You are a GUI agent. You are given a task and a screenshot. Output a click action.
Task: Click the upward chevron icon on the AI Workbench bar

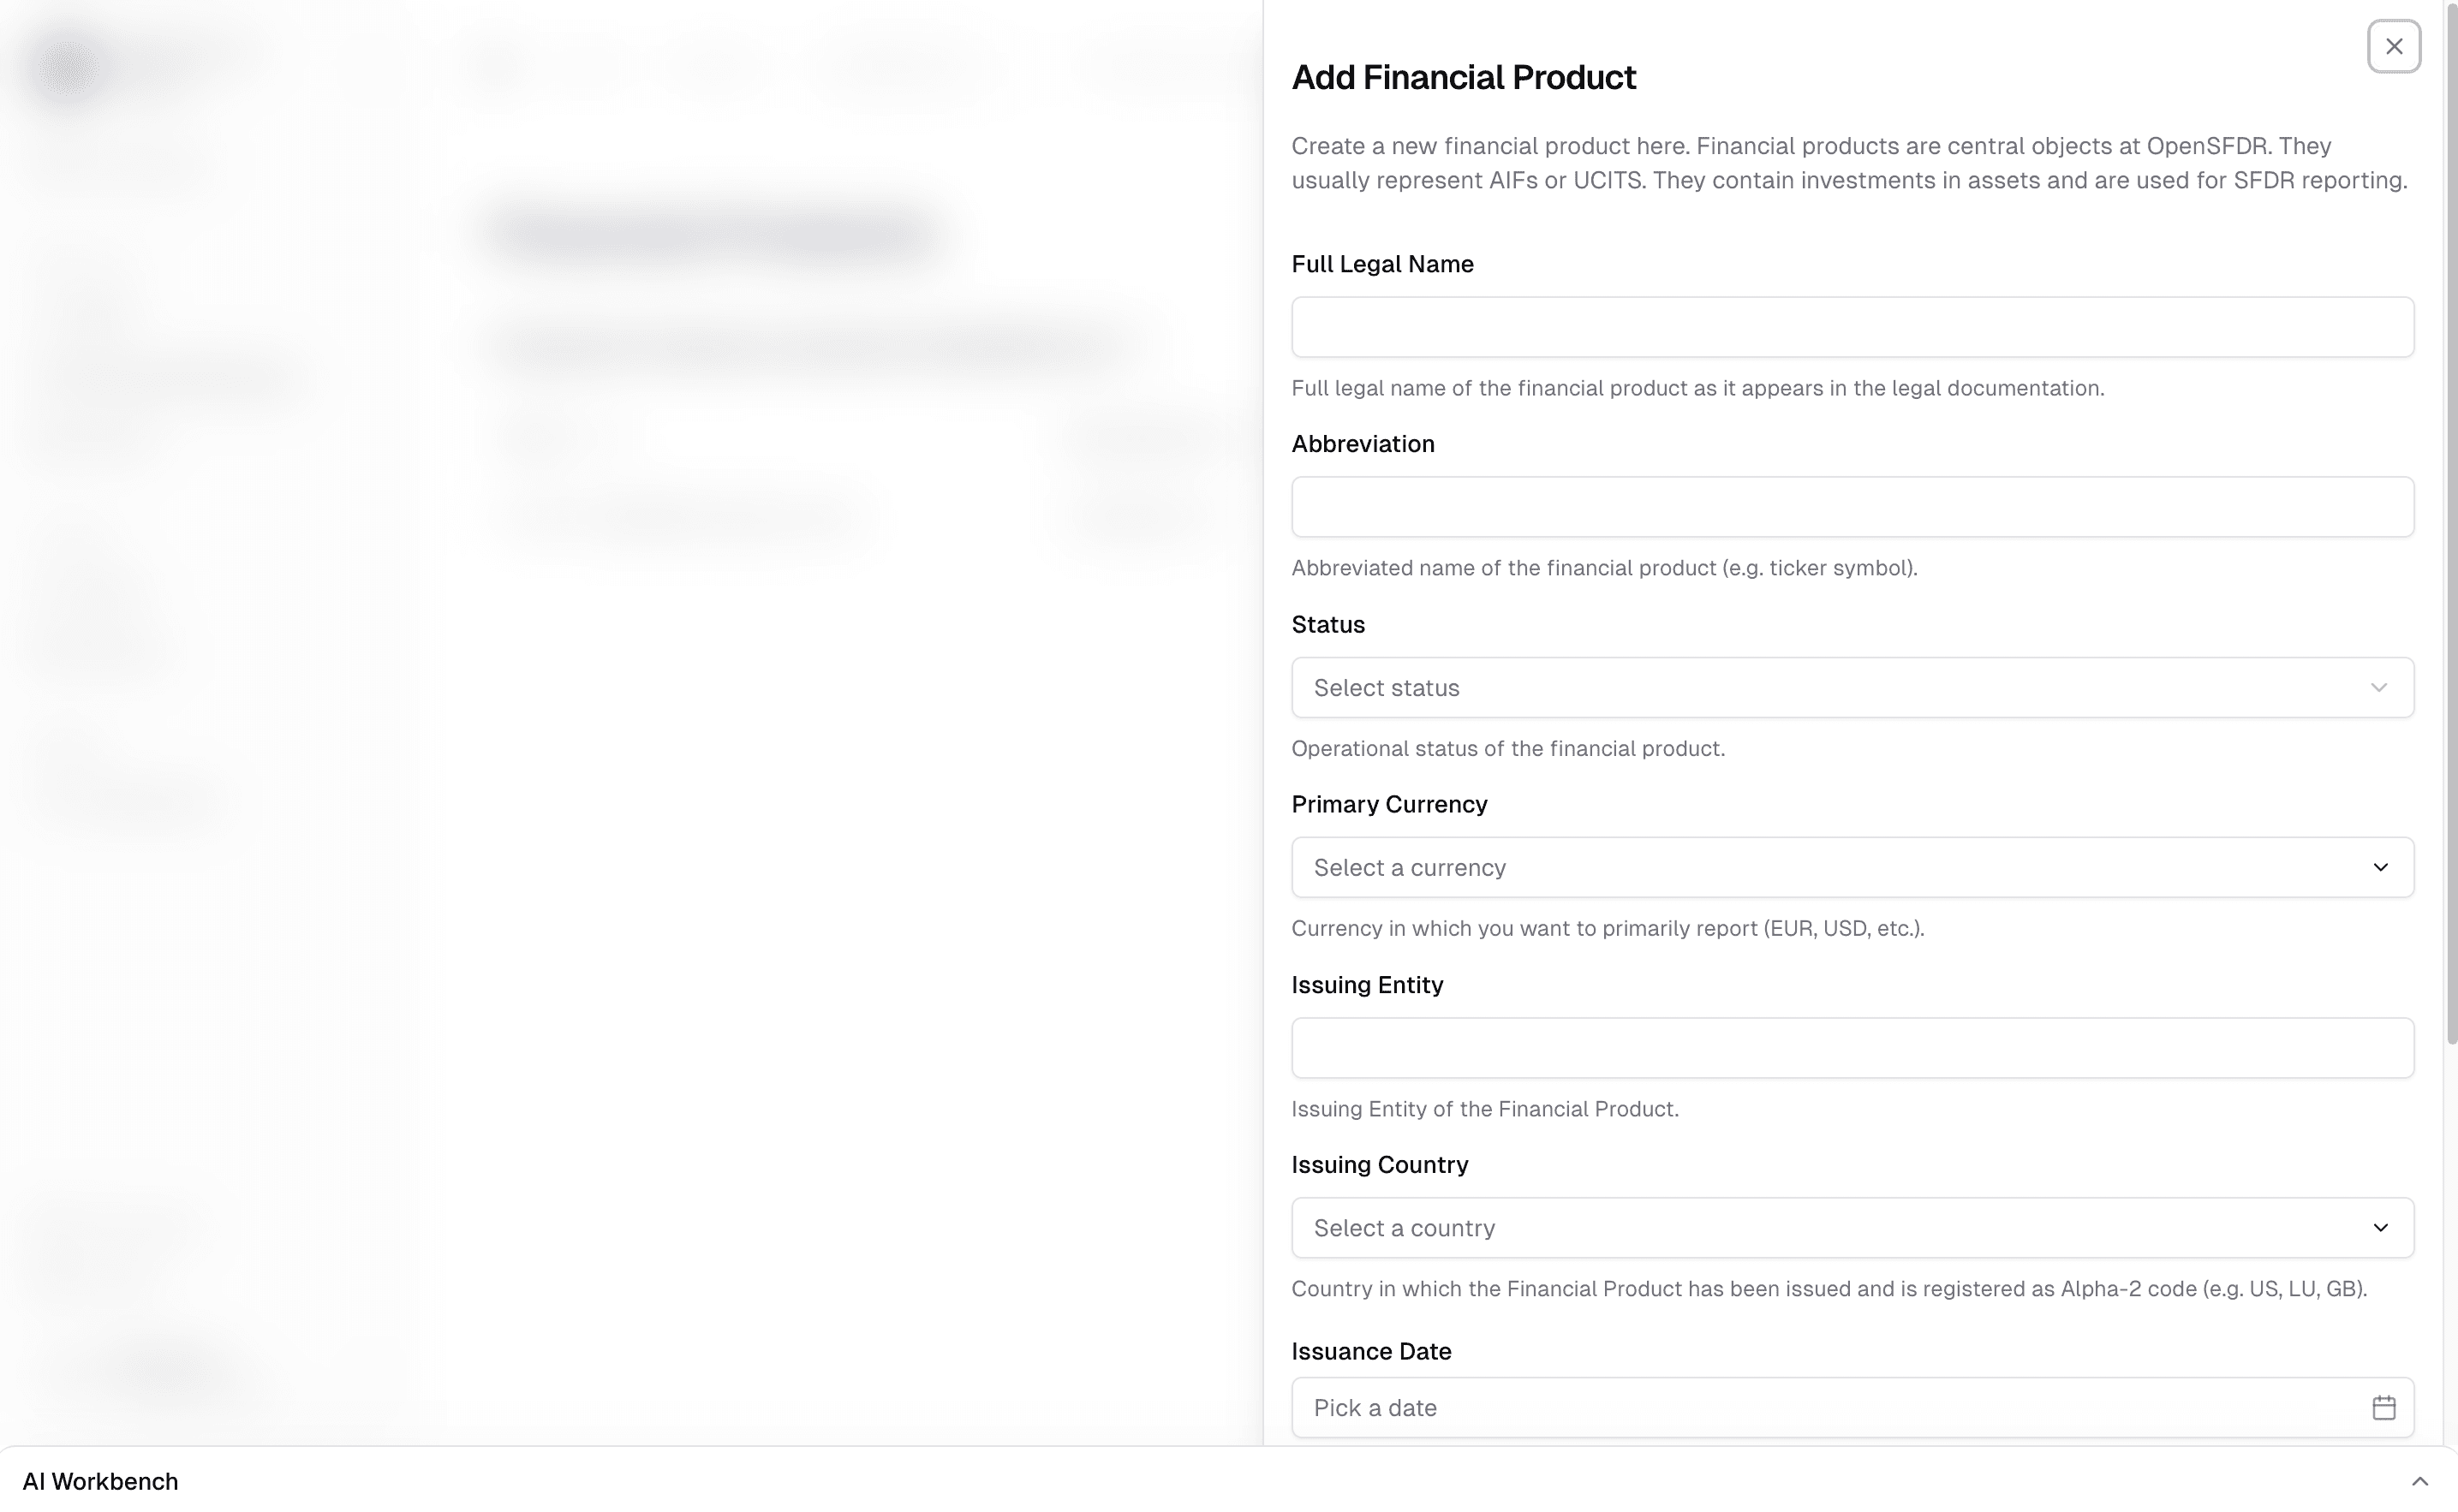(x=2421, y=1481)
